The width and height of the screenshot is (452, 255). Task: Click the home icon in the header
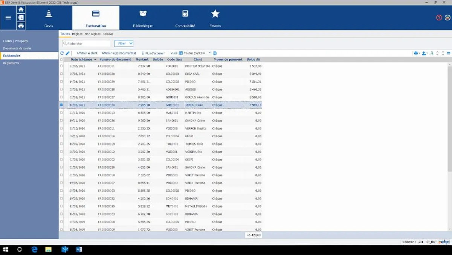coord(21,9)
